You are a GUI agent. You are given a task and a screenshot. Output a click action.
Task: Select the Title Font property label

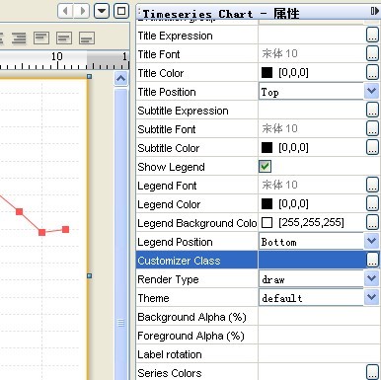tap(159, 54)
